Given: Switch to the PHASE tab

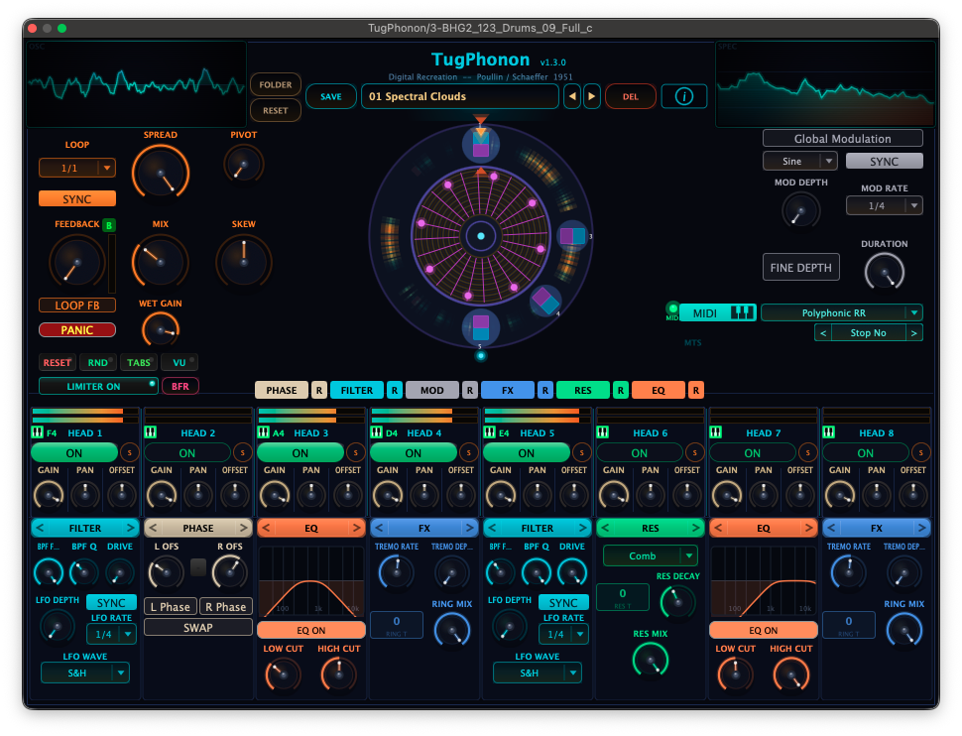Looking at the screenshot, I should [282, 391].
